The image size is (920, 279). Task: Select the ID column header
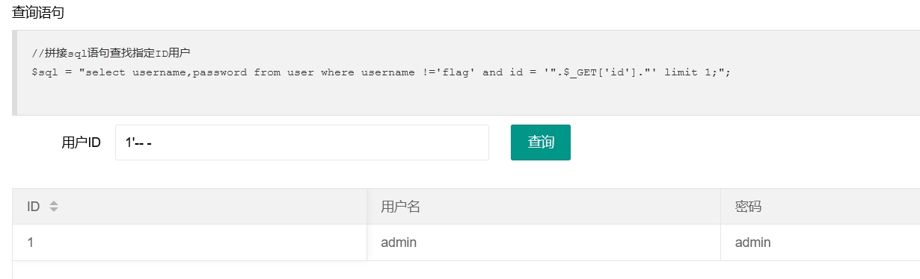[x=190, y=207]
